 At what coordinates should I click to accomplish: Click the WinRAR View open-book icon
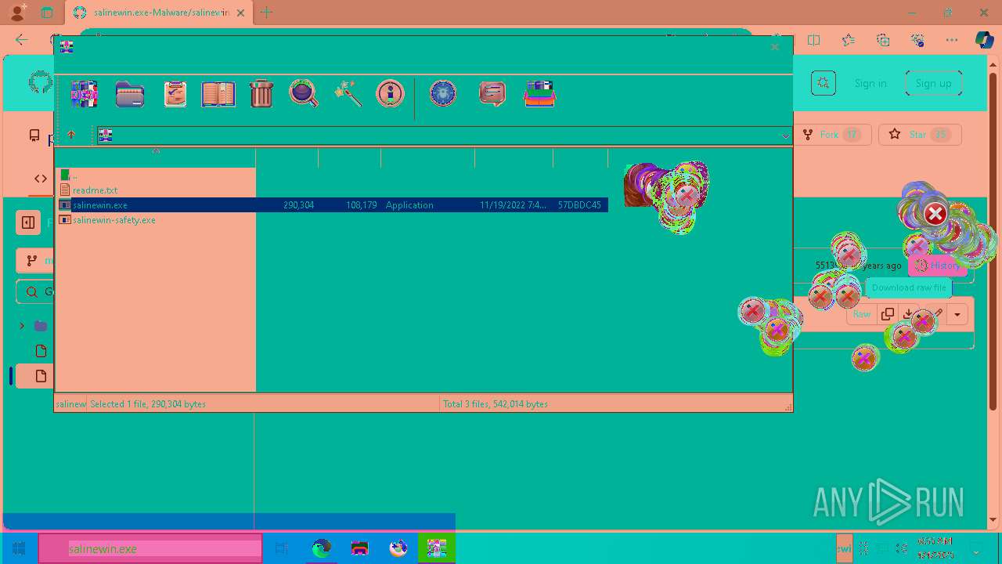(x=218, y=94)
